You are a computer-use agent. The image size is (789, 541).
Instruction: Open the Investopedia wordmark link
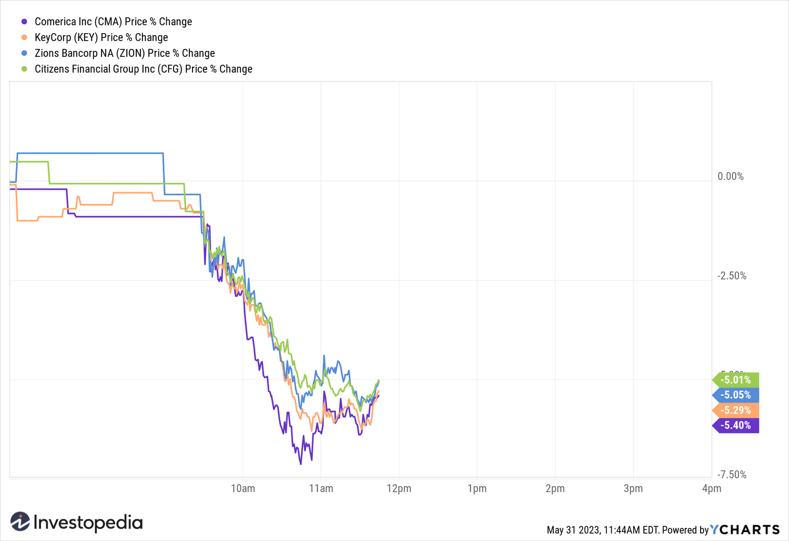(x=88, y=523)
